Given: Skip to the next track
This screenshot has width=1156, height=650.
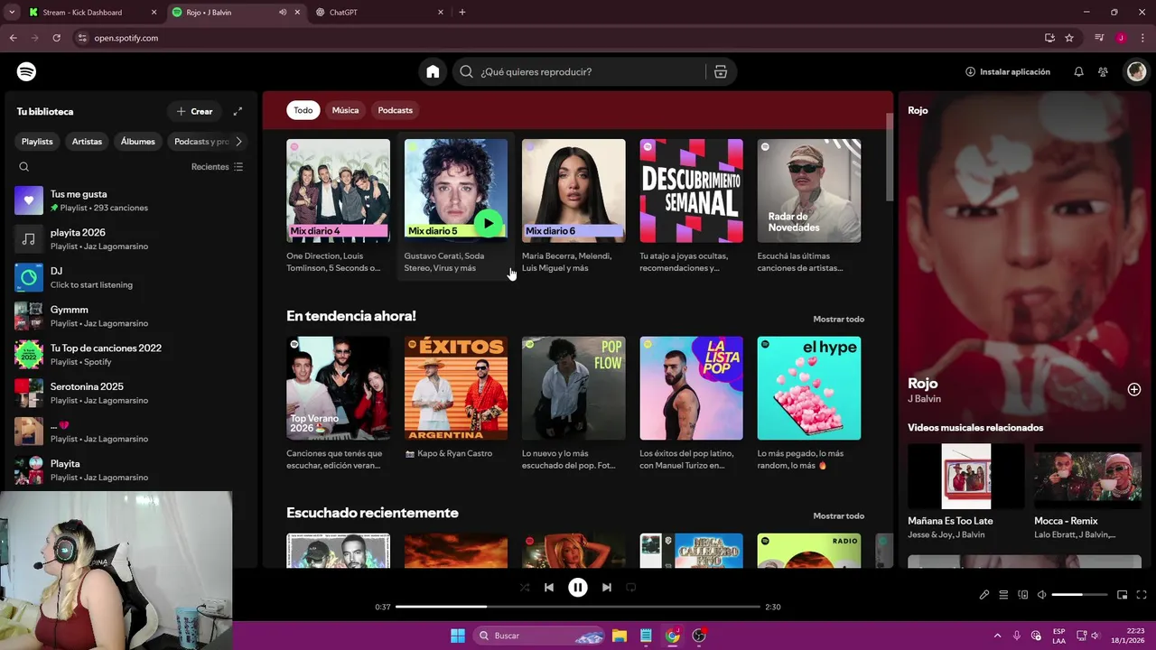Looking at the screenshot, I should (x=607, y=587).
